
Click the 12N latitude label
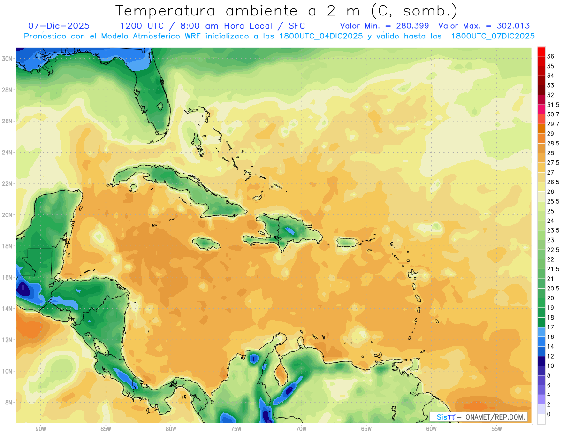(x=8, y=340)
